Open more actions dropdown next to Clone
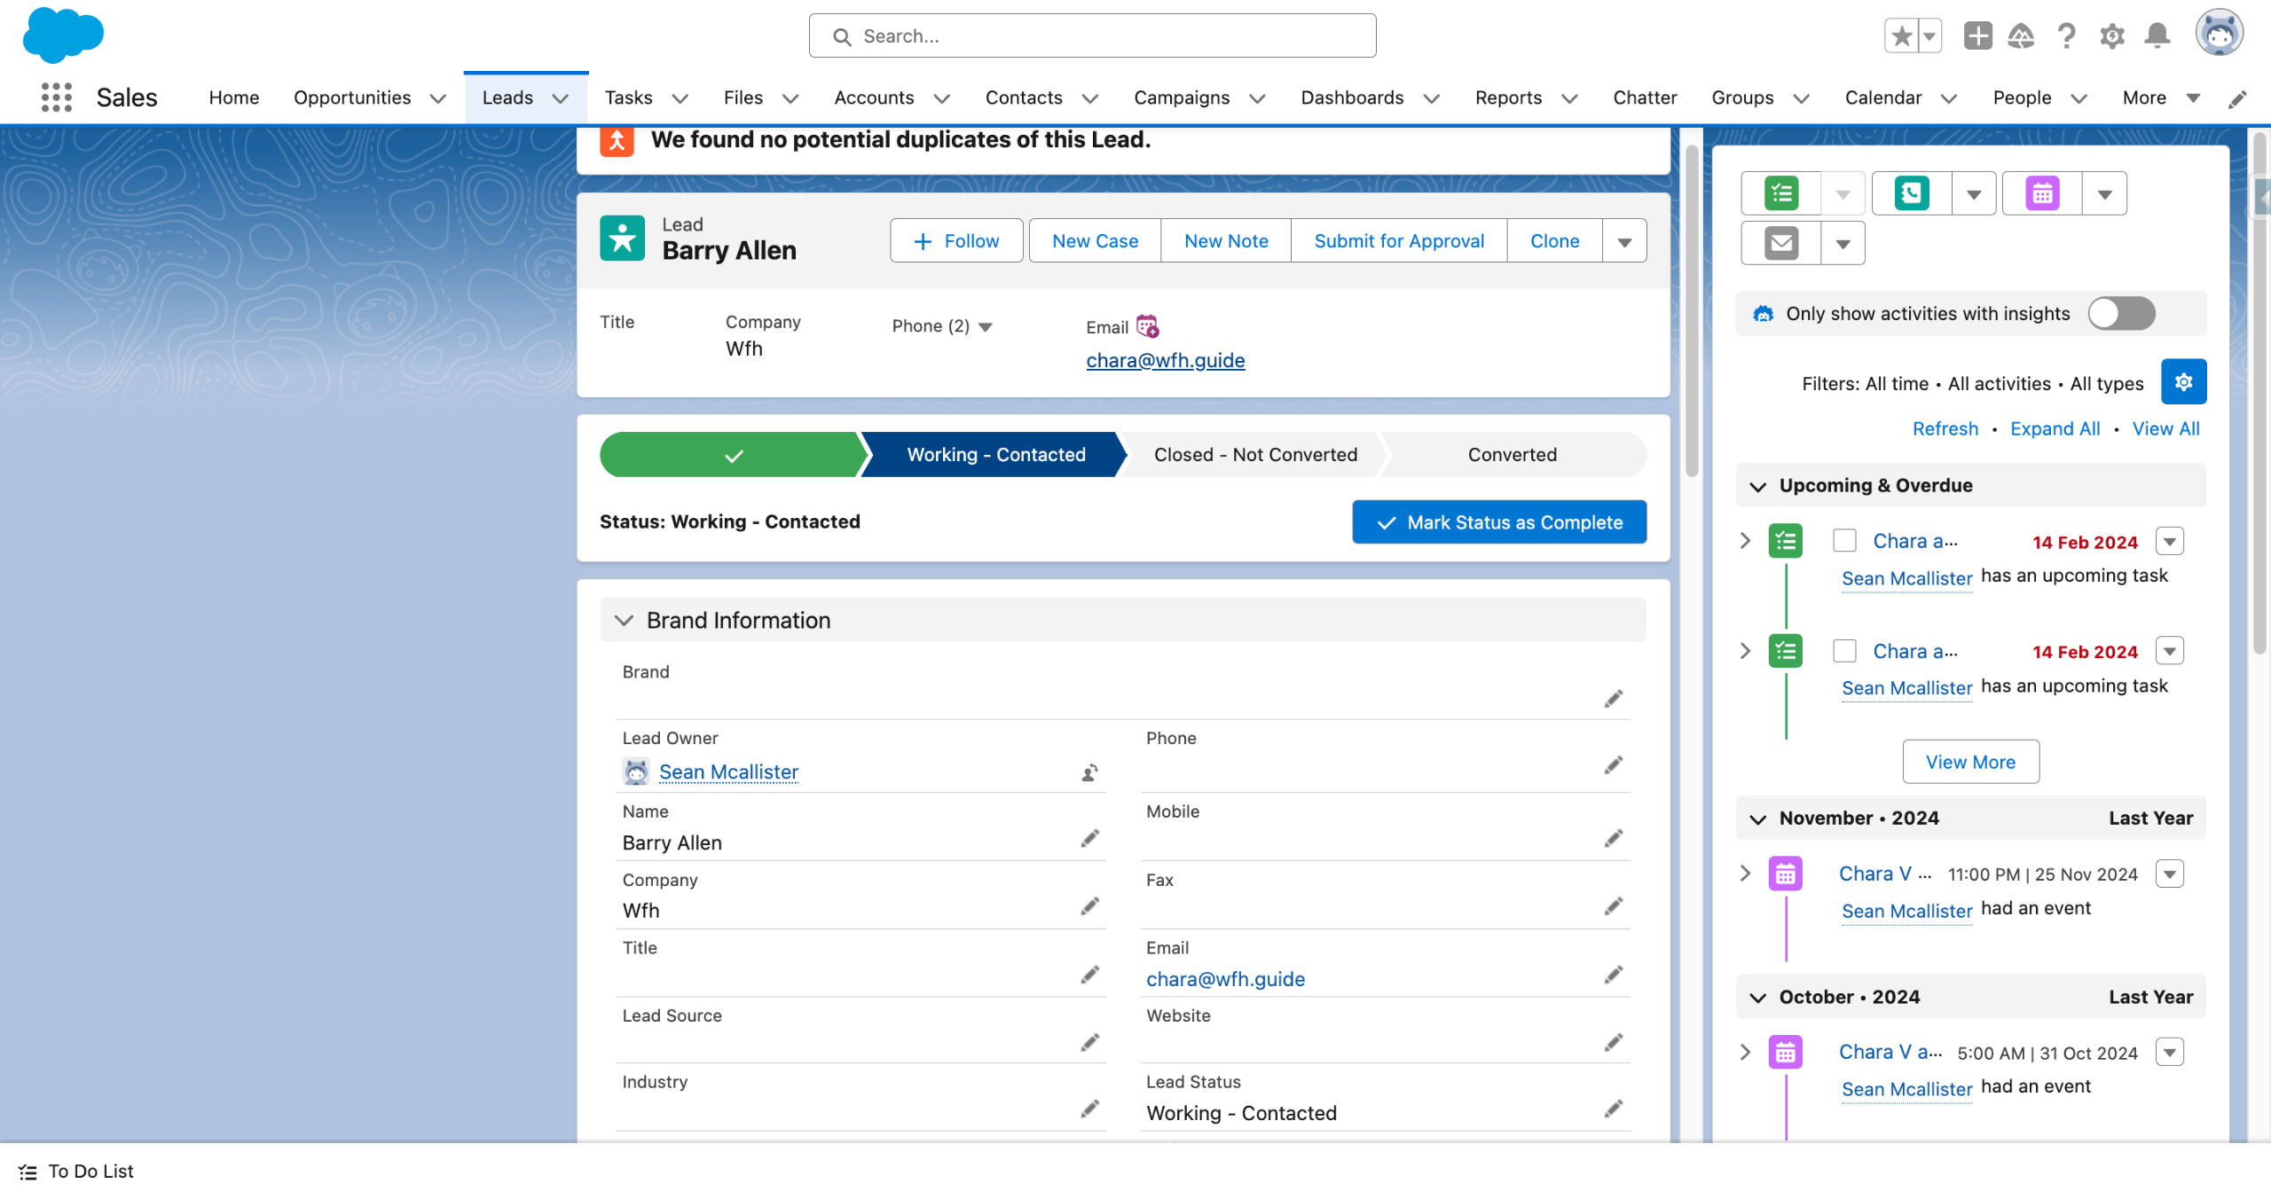Viewport: 2271px width, 1199px height. 1624,241
